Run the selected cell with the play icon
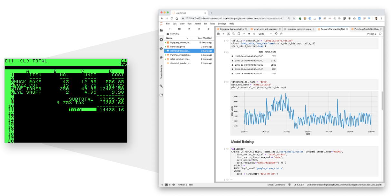Image resolution: width=391 pixels, height=196 pixels. tap(244, 34)
